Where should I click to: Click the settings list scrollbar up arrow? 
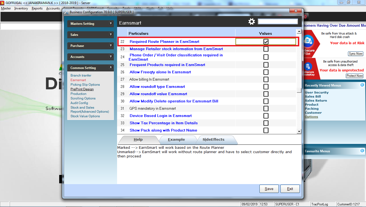299,31
